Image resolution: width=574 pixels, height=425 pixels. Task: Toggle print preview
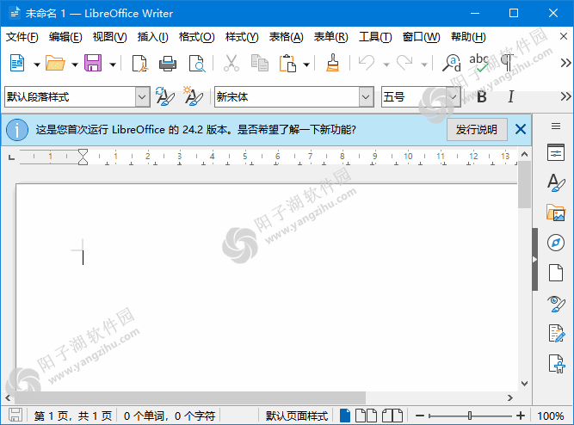tap(197, 64)
